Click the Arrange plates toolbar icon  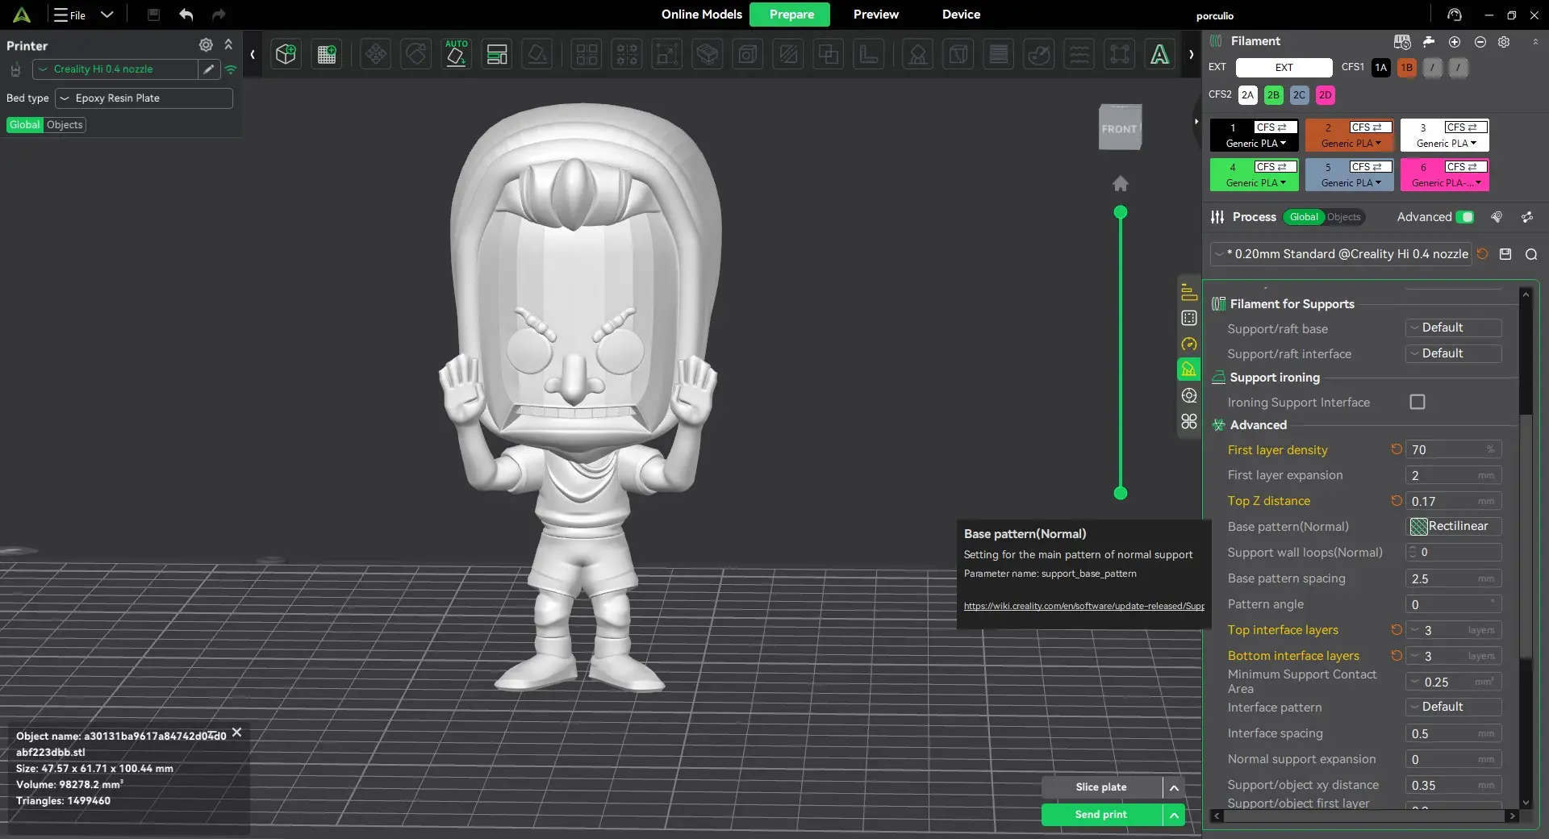(496, 54)
